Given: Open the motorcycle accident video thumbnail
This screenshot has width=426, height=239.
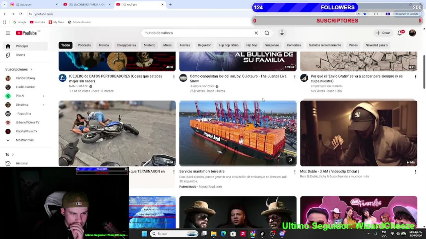Looking at the screenshot, I should [117, 133].
